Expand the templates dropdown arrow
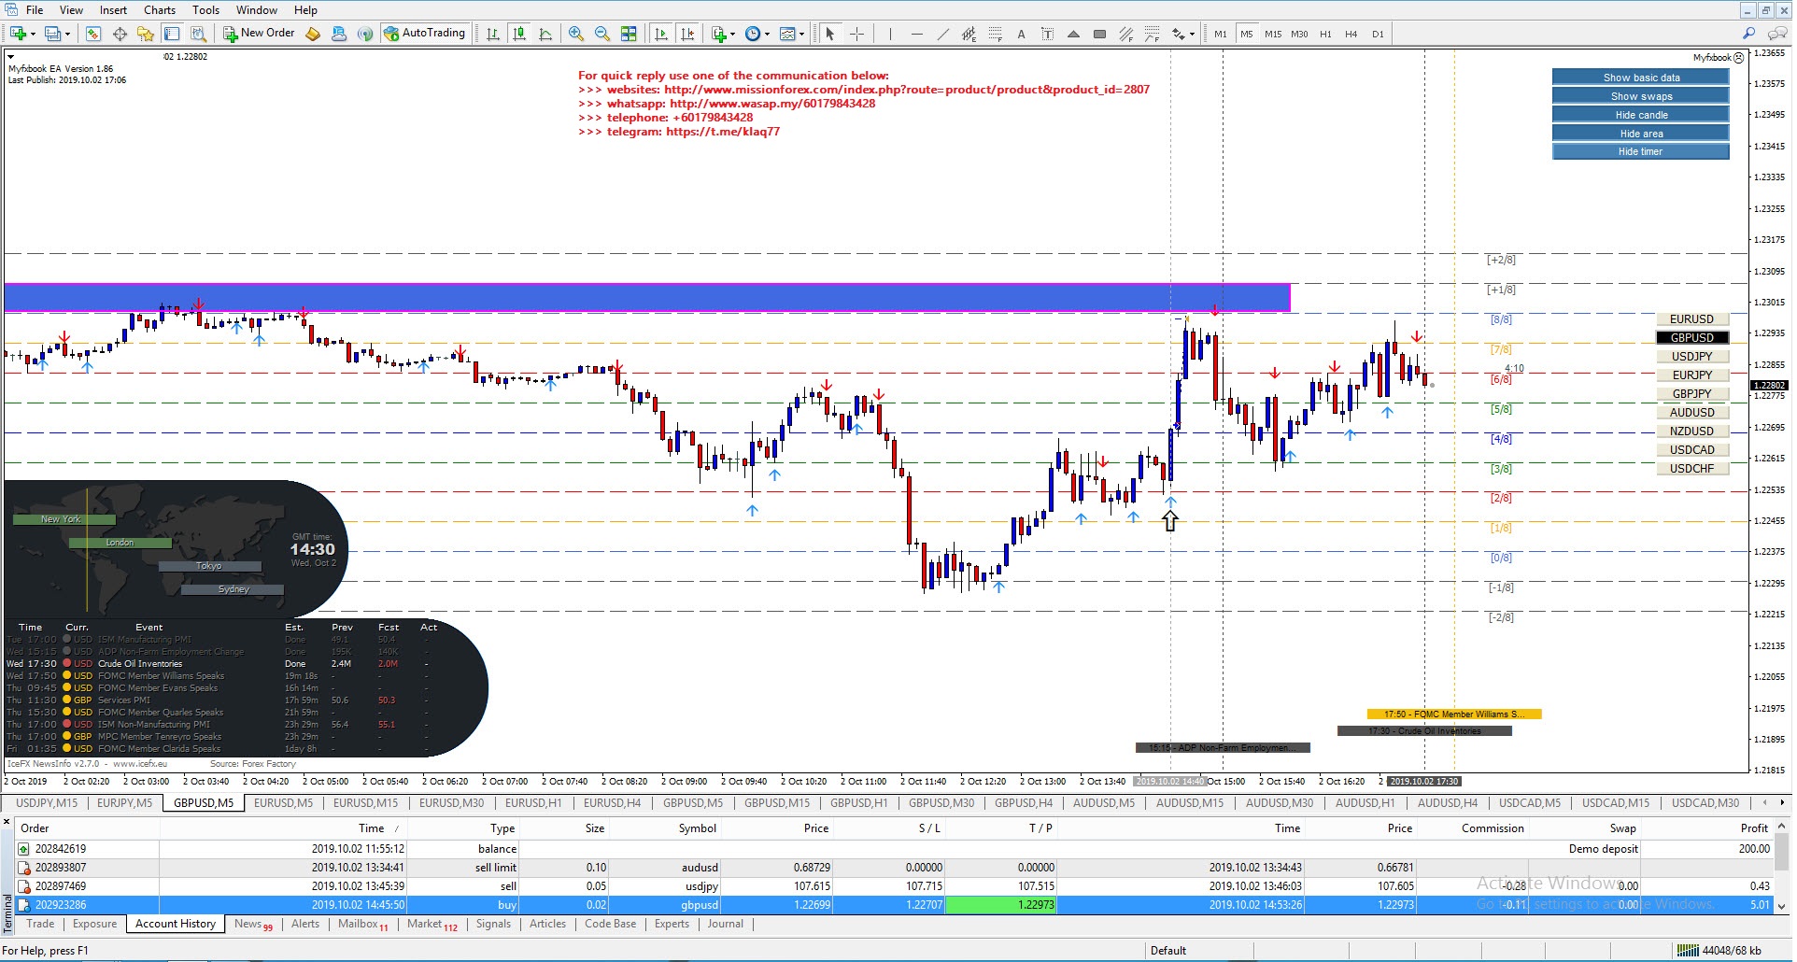The height and width of the screenshot is (962, 1797). 801,34
